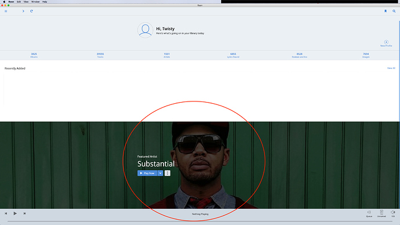Click the playback seek bar
Screen dimensions: 400x225
click(200, 221)
